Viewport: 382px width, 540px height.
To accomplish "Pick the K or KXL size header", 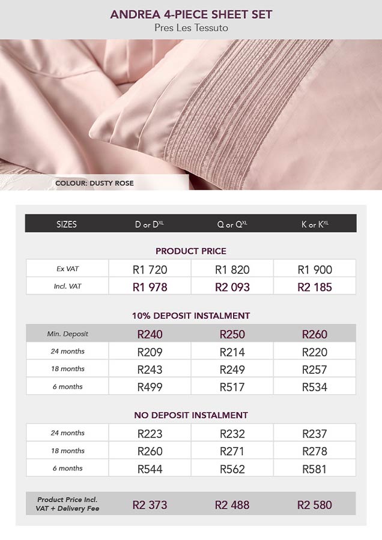I will [315, 224].
